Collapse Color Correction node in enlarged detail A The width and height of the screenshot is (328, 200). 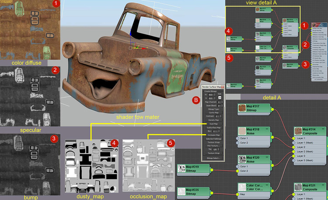tap(267, 185)
